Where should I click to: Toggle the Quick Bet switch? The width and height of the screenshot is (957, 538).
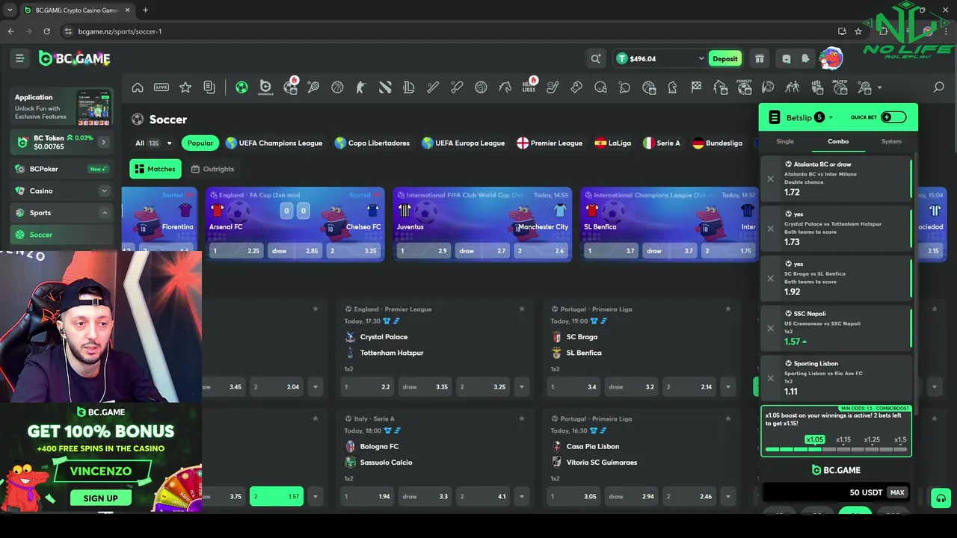(893, 117)
